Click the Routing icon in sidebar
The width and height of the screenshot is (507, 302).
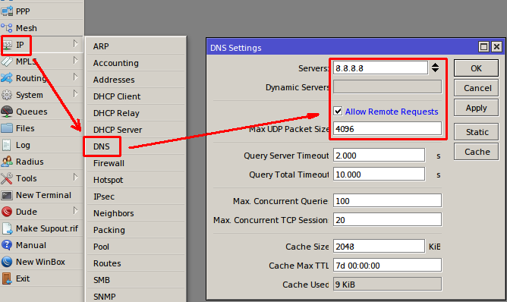click(7, 78)
